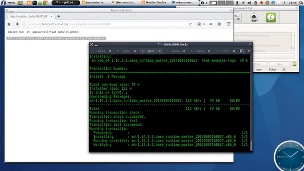Click 'Total download size: 79 k' line
This screenshot has height=171, width=304.
tap(114, 85)
